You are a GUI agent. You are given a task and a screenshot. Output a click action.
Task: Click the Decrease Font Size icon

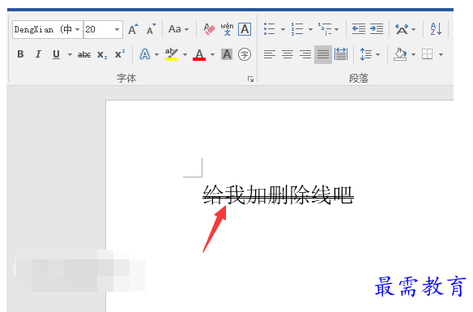(x=151, y=29)
